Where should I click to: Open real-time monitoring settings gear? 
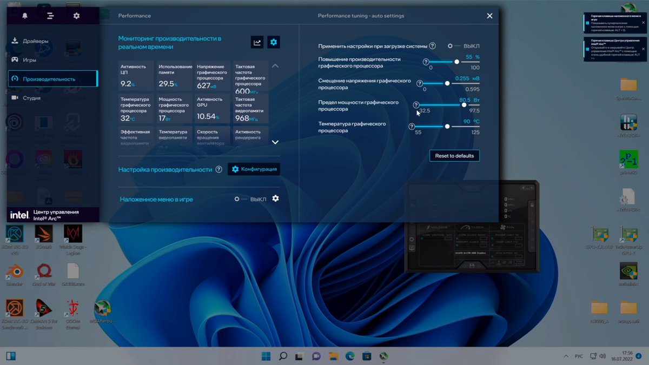(274, 42)
